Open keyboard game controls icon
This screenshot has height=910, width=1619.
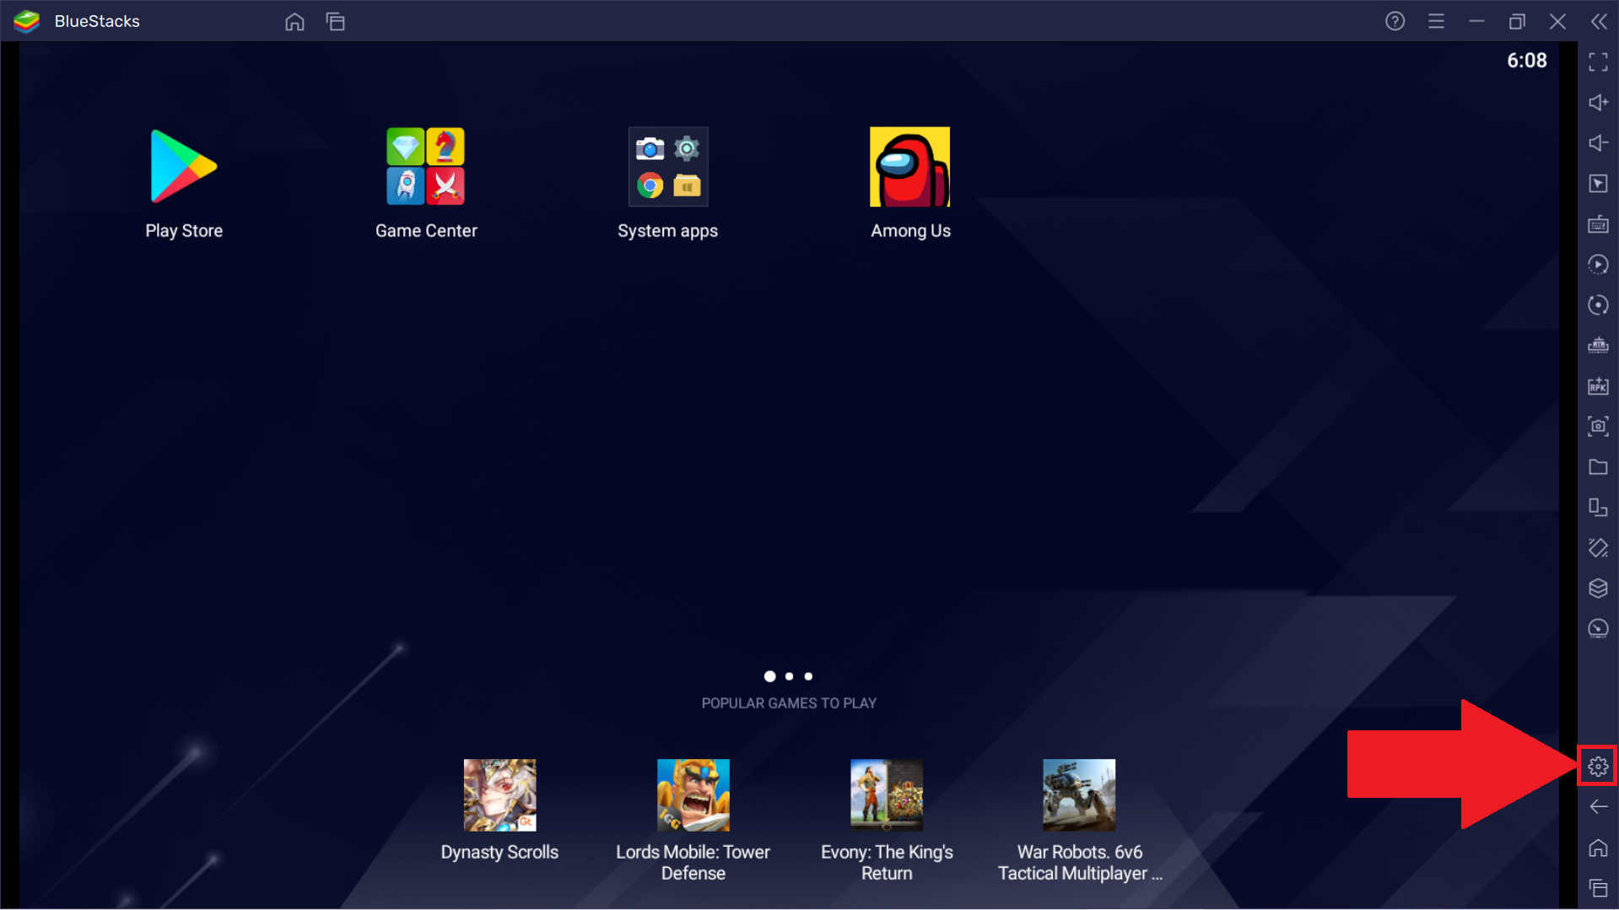coord(1598,224)
